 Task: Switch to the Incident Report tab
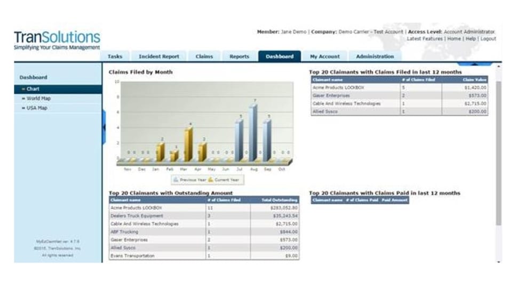point(159,56)
